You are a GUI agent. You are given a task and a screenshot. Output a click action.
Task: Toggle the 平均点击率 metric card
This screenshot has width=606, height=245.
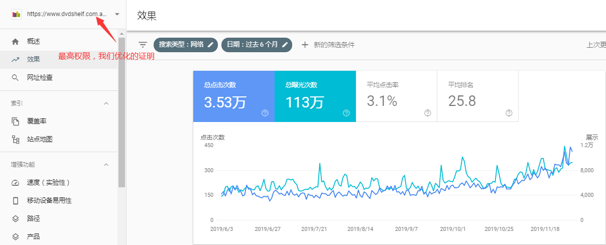397,96
